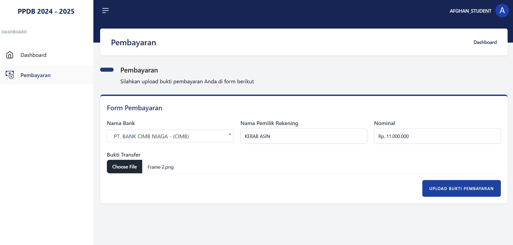
Task: Go to Dashboard in the sidebar menu
Action: pos(33,55)
